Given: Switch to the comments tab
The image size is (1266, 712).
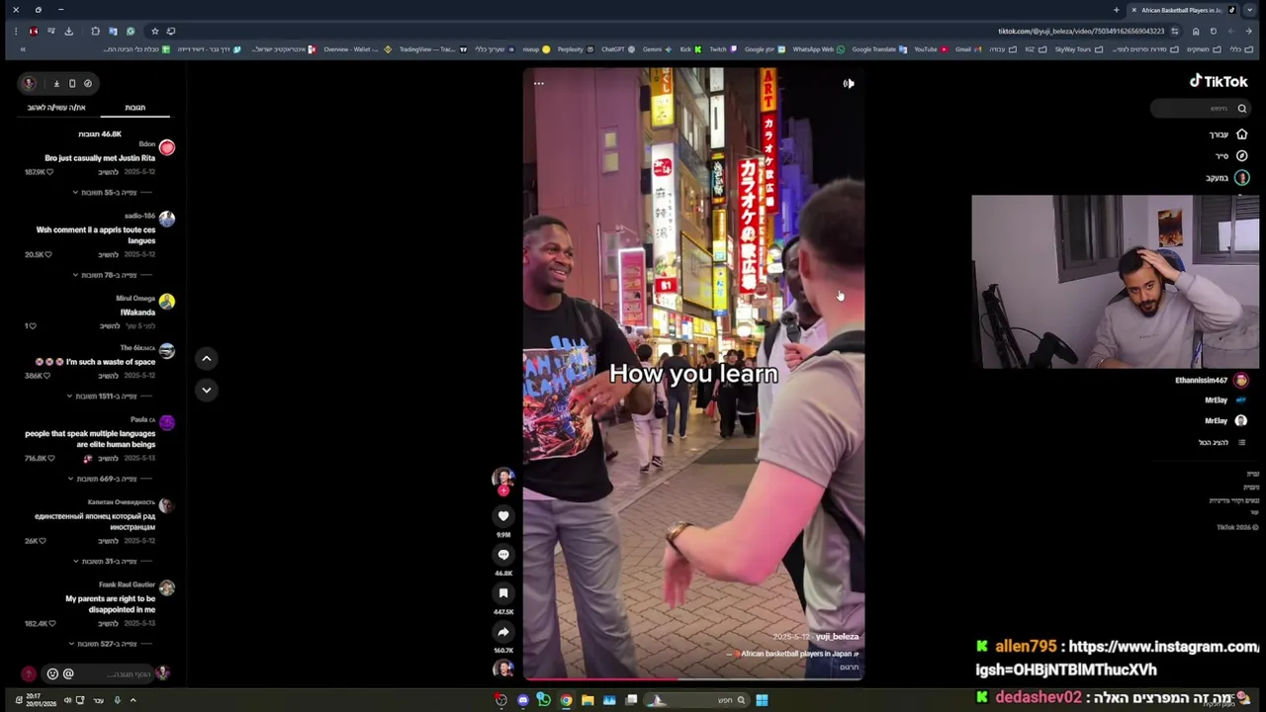Looking at the screenshot, I should pos(135,108).
